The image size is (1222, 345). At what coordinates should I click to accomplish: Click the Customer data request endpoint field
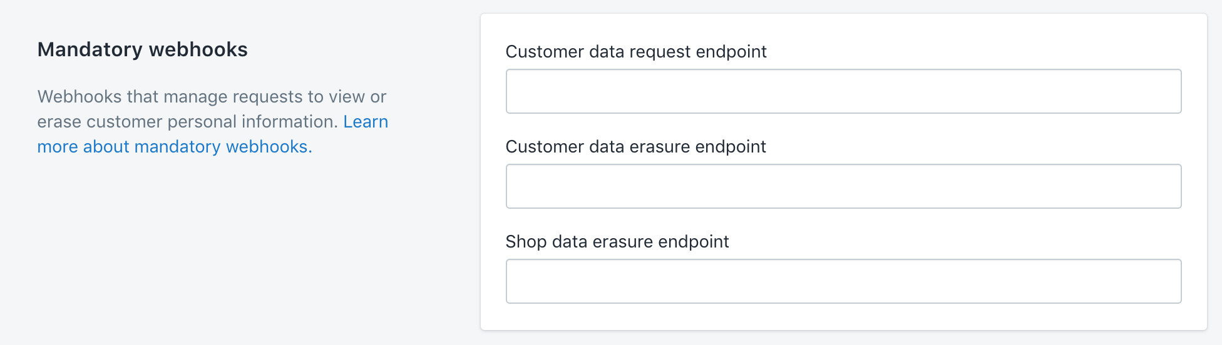click(x=843, y=91)
